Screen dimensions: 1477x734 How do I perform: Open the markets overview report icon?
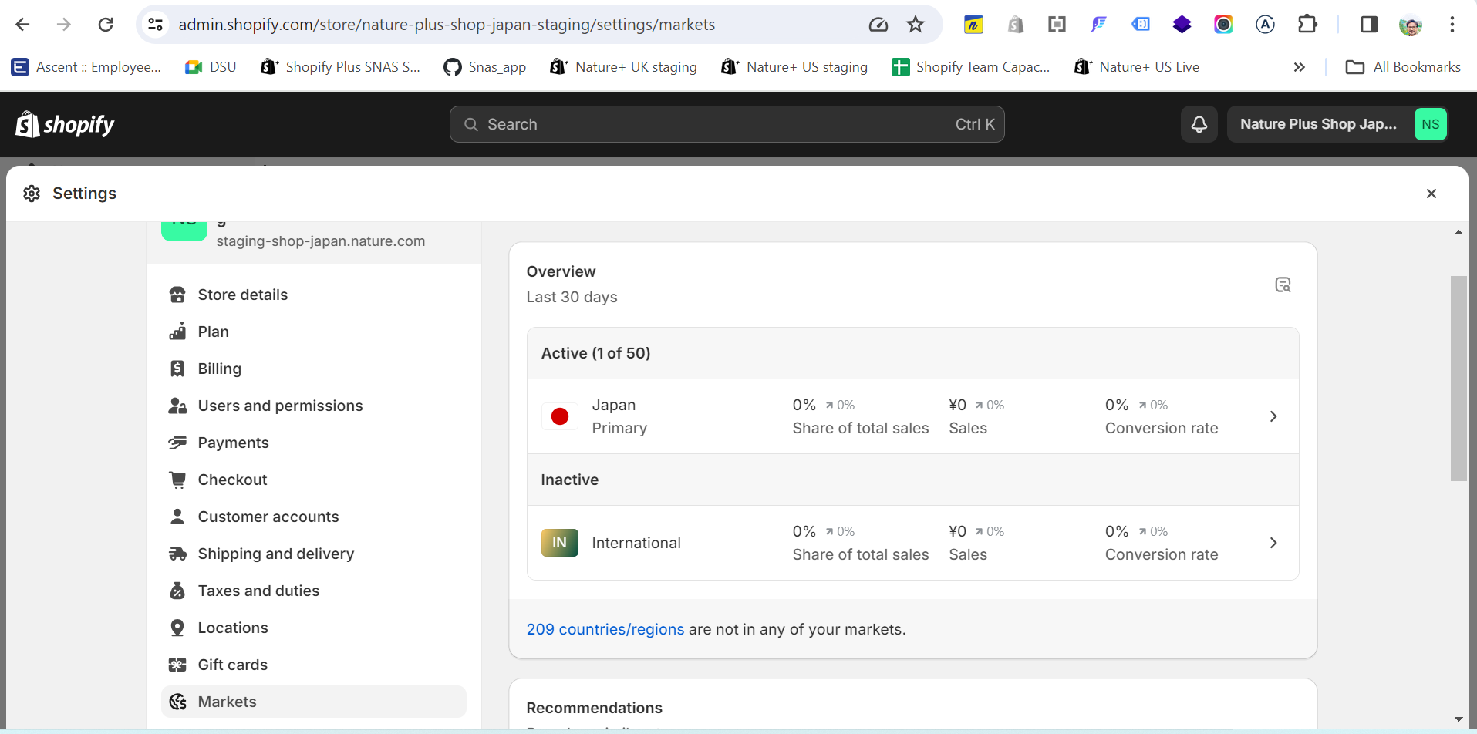[1283, 285]
